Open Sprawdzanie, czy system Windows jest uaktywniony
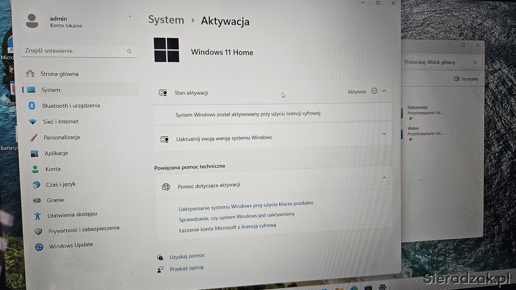This screenshot has width=516, height=290. (x=237, y=217)
